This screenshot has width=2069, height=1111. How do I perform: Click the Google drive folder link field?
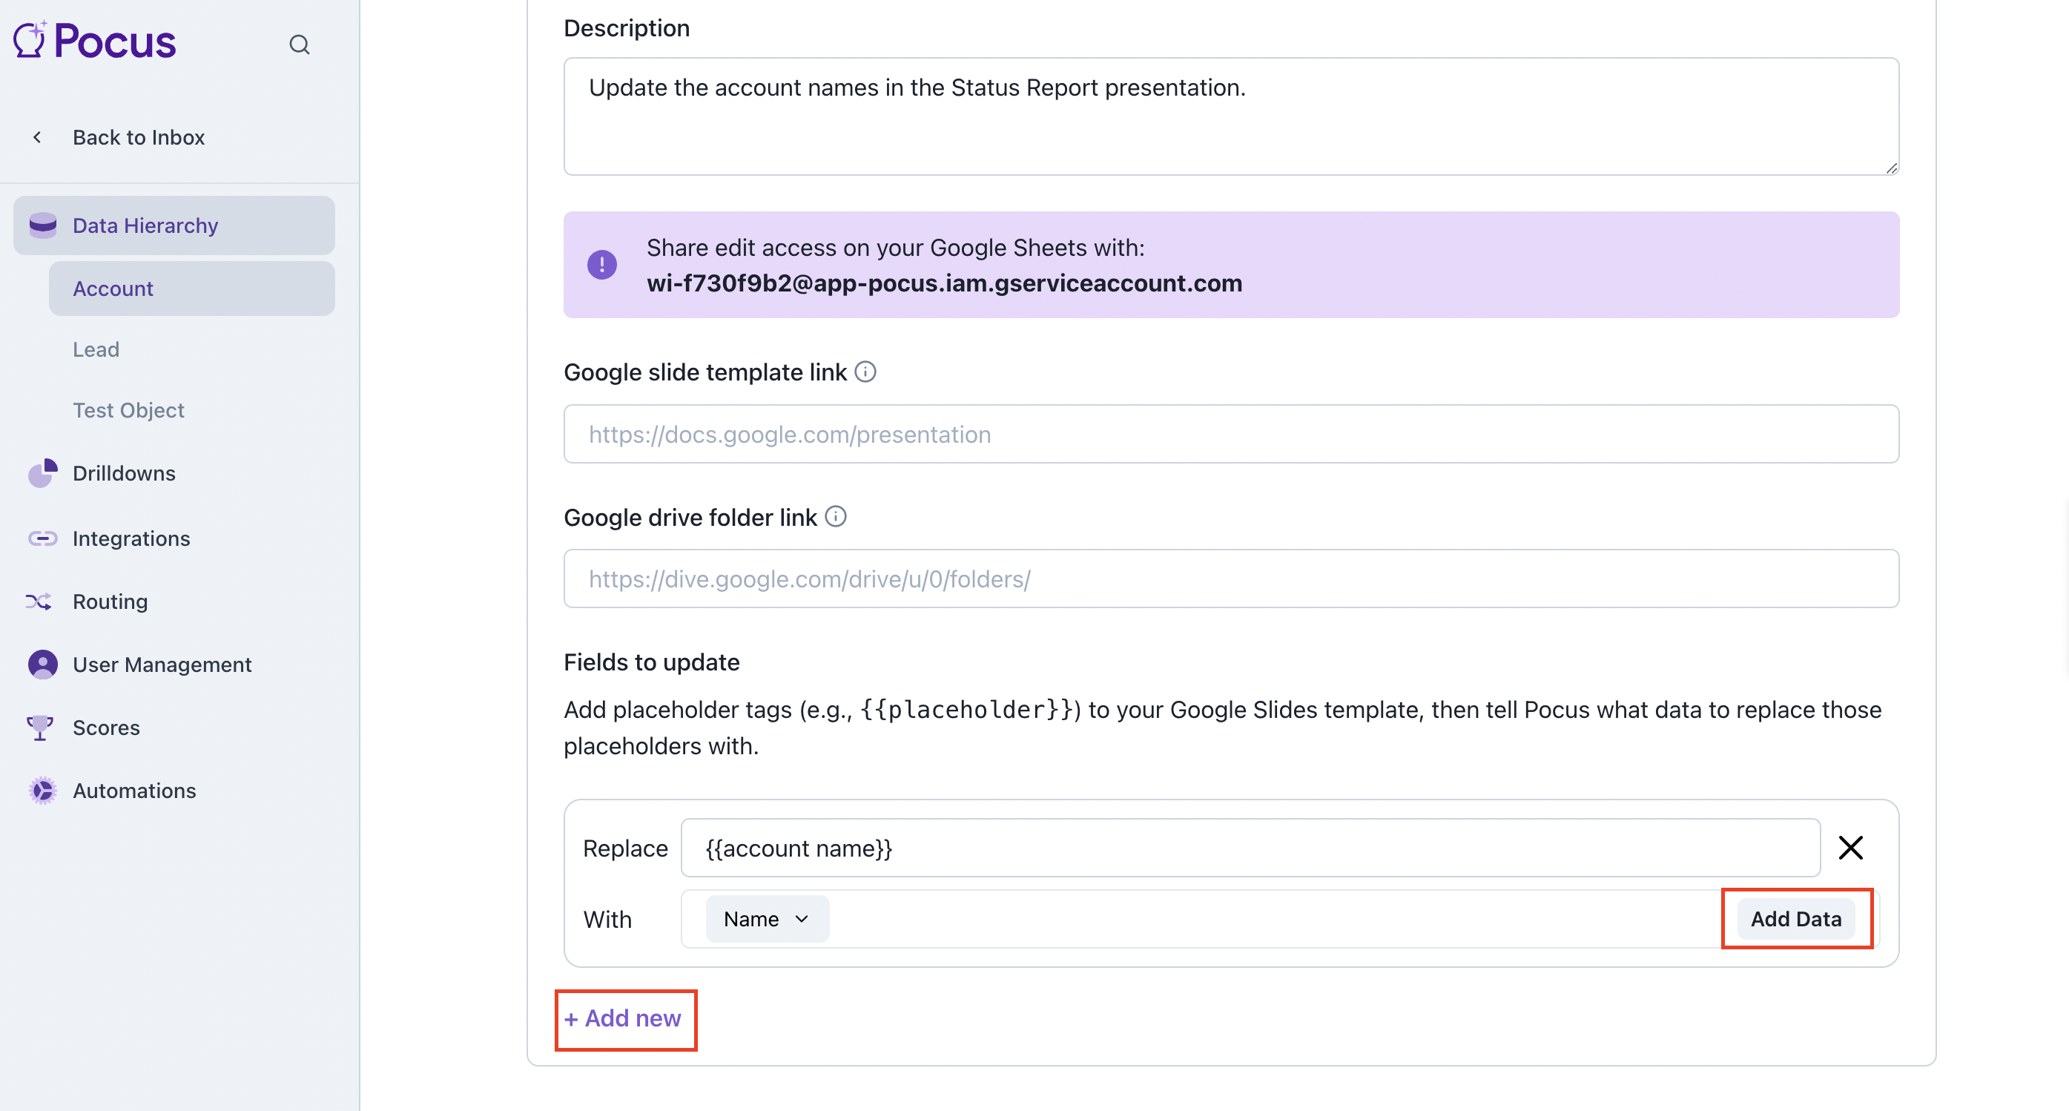[x=1230, y=578]
